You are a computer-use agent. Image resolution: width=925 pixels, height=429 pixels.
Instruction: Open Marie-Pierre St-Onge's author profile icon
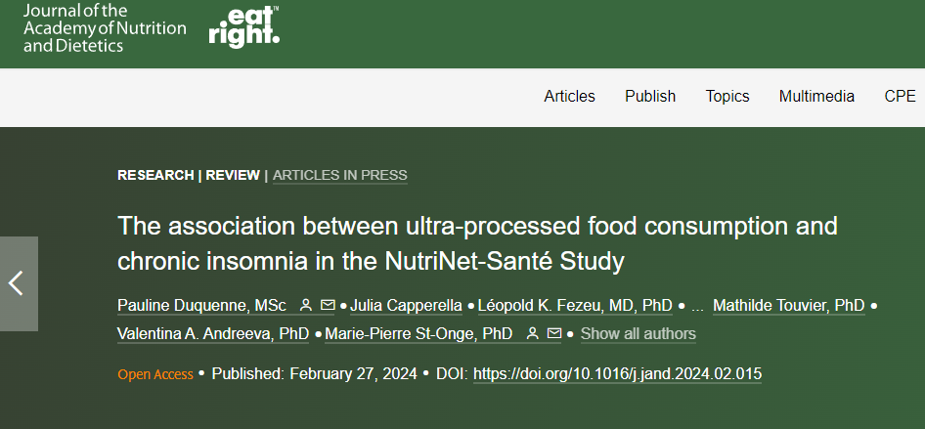[532, 333]
